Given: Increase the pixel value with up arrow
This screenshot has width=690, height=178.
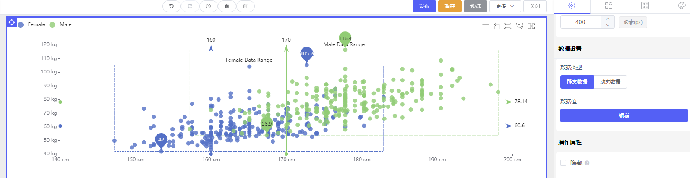Looking at the screenshot, I should [x=608, y=19].
